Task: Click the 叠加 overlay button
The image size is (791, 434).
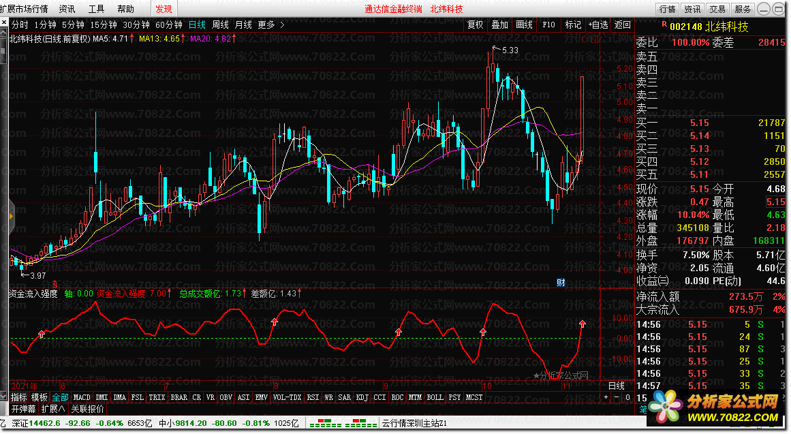Action: click(x=500, y=25)
